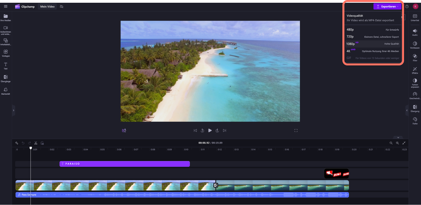Open the Audio properties panel
The image size is (421, 205).
[x=415, y=32]
